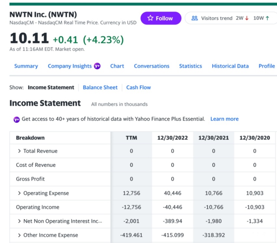Click 2020 Operating Expense value 10,903

(x=255, y=193)
